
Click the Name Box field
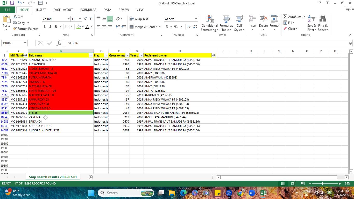(12, 43)
